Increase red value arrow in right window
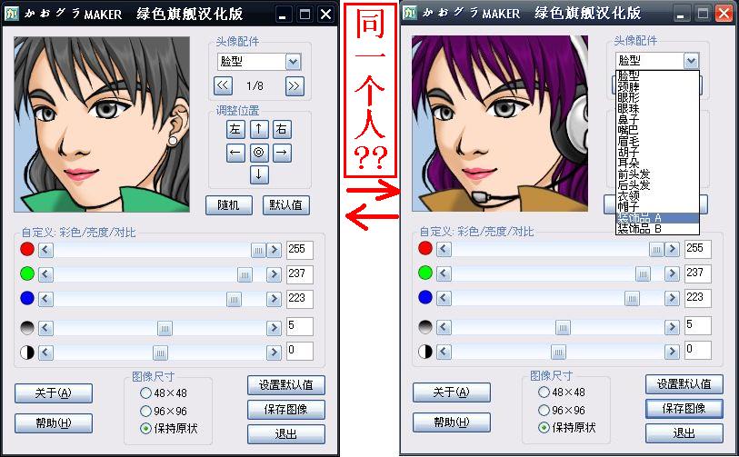The image size is (739, 457). (x=672, y=249)
